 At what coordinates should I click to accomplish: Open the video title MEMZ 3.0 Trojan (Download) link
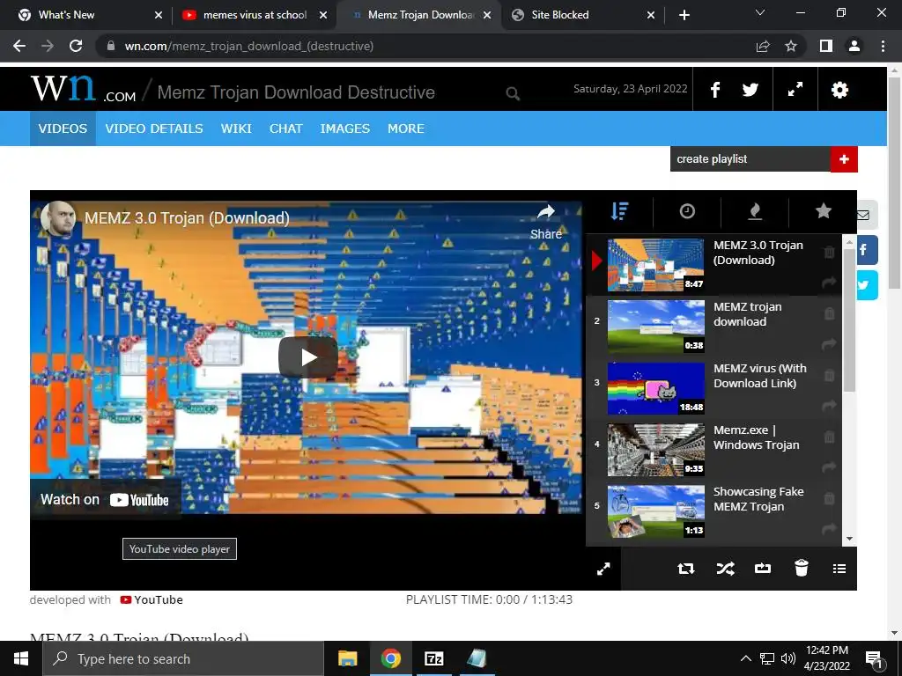tap(187, 218)
